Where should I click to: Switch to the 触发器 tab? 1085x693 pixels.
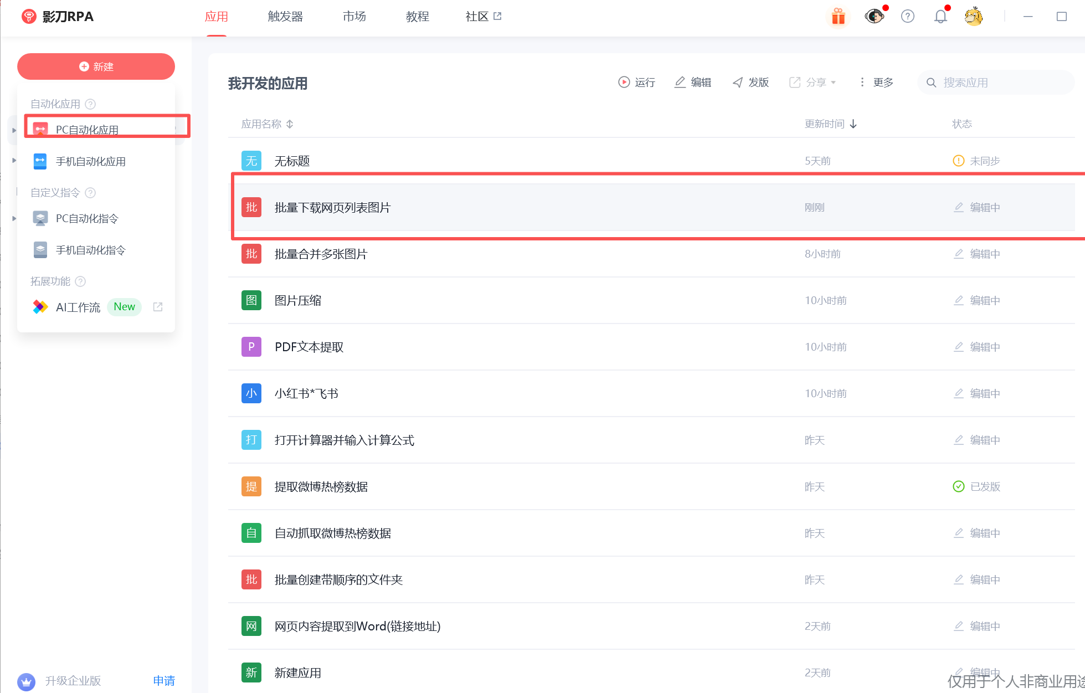285,17
